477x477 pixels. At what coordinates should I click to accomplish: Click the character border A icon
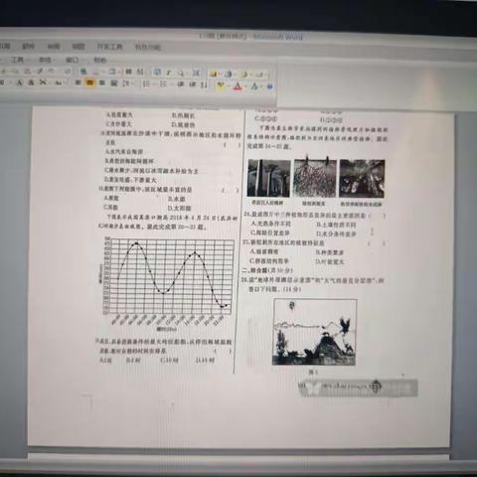(19, 82)
